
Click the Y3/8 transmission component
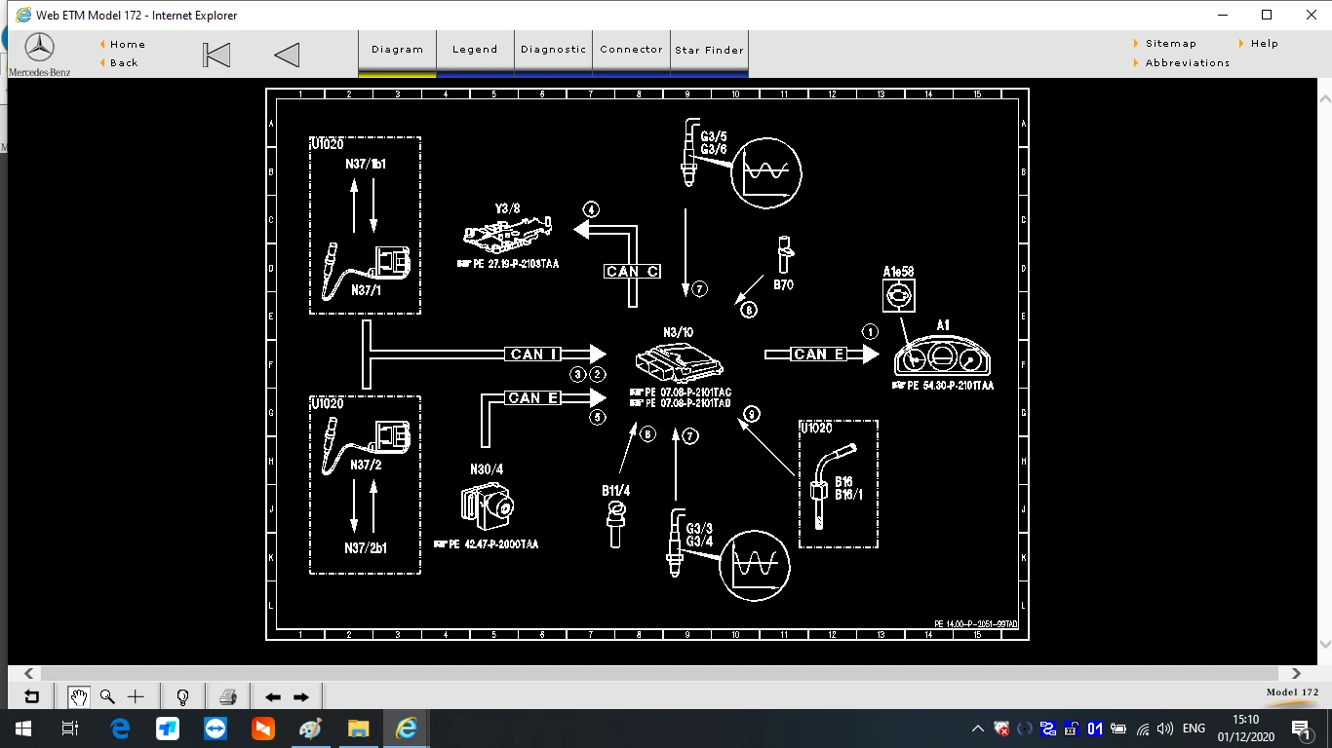[507, 235]
